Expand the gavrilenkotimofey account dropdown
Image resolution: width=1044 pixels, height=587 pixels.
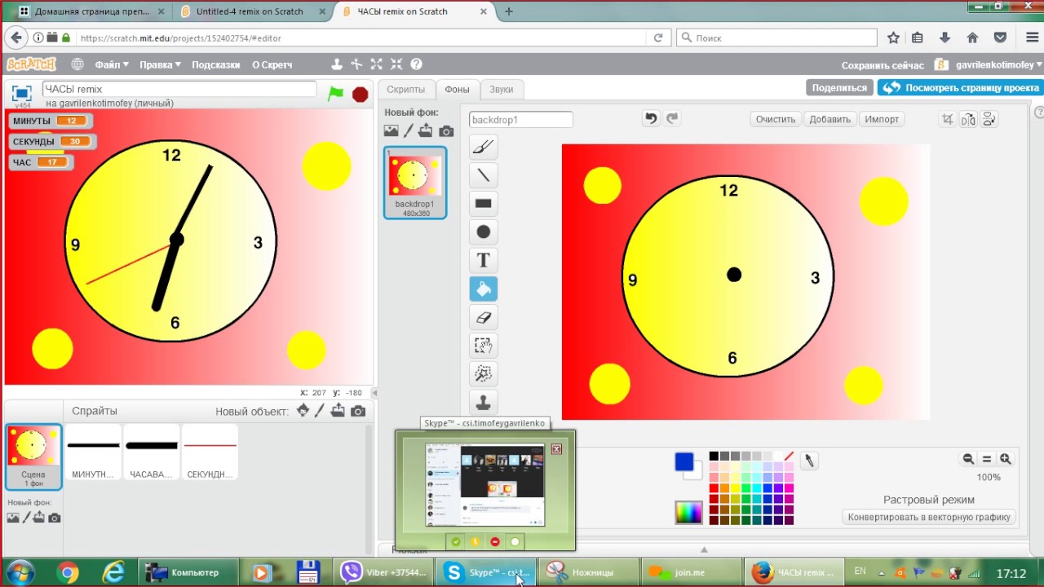click(999, 65)
